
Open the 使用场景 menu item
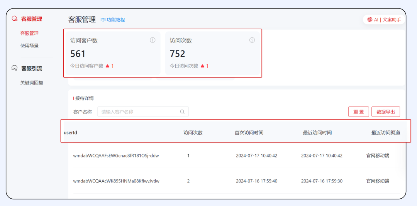point(29,46)
